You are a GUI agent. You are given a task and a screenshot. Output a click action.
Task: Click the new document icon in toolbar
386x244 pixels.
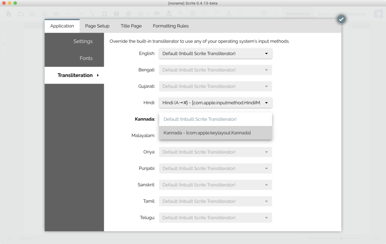(x=9, y=14)
